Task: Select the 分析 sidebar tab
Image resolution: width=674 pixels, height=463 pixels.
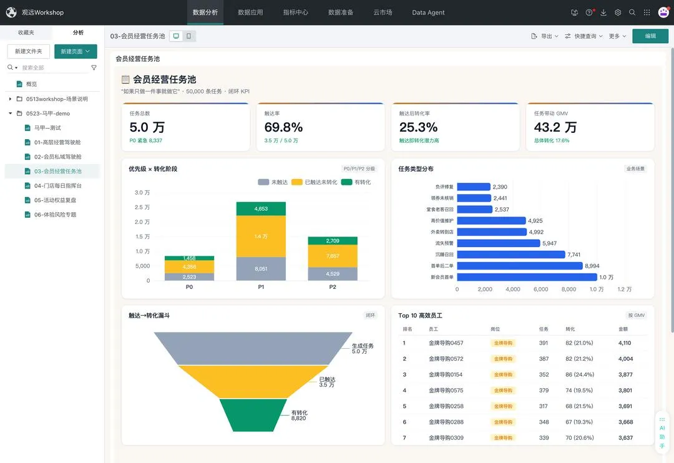Action: [x=78, y=32]
